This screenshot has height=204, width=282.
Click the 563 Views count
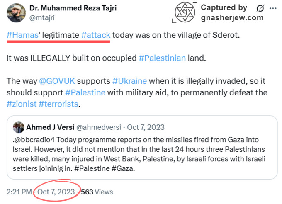[97, 192]
